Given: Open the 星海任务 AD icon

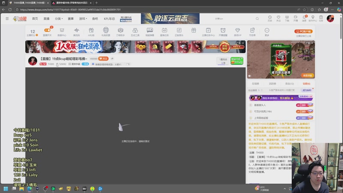Looking at the screenshot, I should tap(164, 32).
